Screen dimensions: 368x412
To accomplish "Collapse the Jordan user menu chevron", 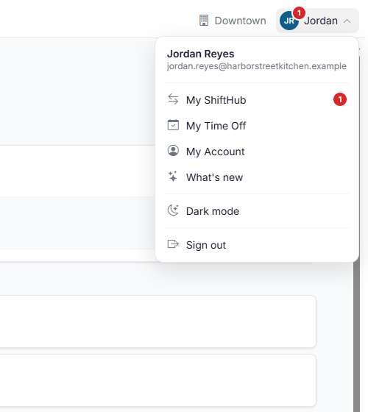I will click(347, 21).
